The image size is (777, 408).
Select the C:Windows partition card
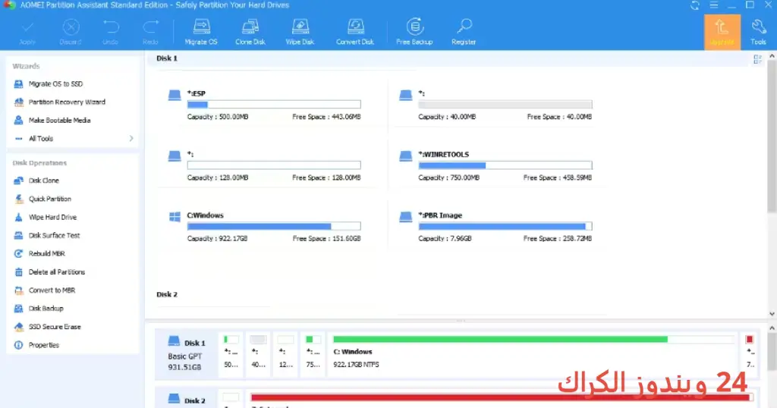point(265,226)
